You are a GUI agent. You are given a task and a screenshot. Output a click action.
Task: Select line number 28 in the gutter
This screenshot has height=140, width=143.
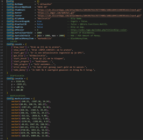2,78
